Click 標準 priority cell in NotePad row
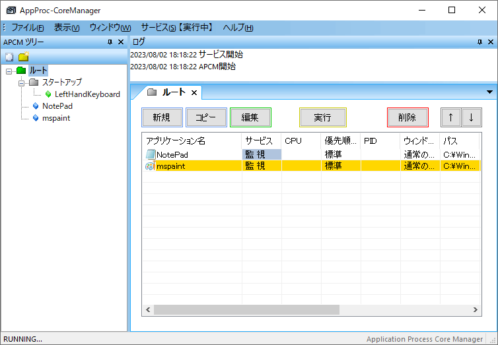The image size is (498, 345). [341, 154]
